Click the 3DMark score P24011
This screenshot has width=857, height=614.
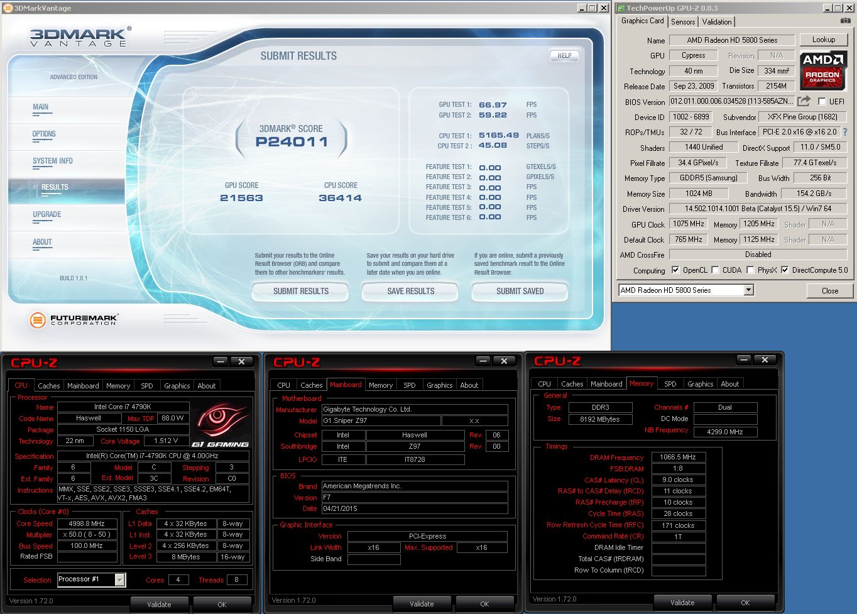coord(292,141)
